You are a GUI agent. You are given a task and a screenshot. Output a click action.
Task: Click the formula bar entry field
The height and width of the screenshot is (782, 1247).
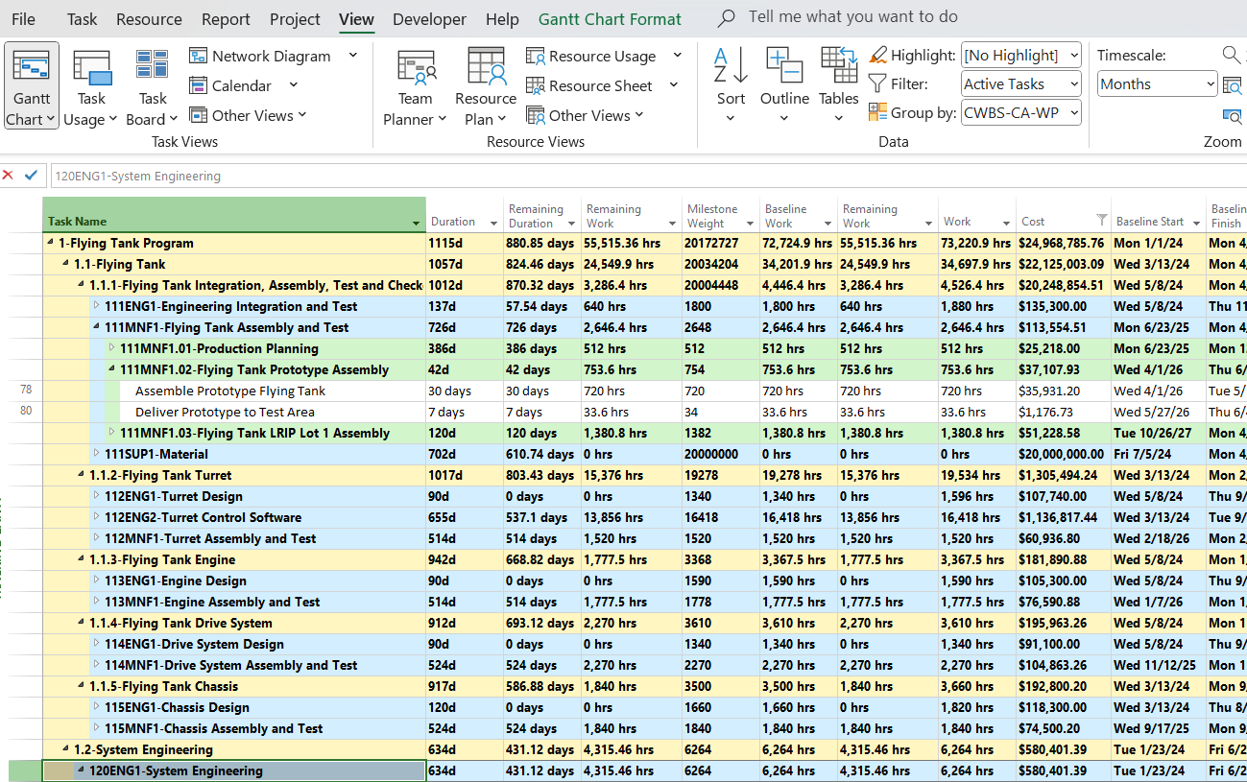[x=648, y=176]
